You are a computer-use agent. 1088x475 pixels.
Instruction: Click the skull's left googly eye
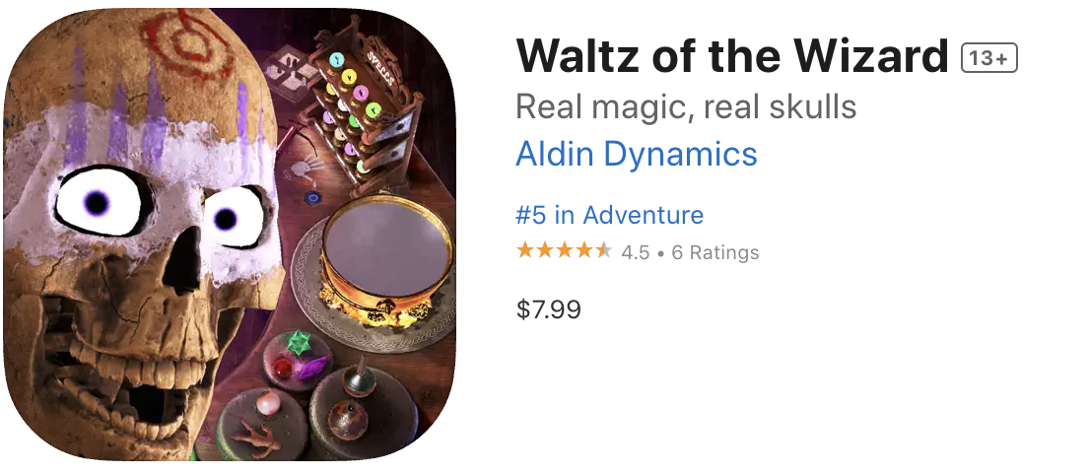98,202
